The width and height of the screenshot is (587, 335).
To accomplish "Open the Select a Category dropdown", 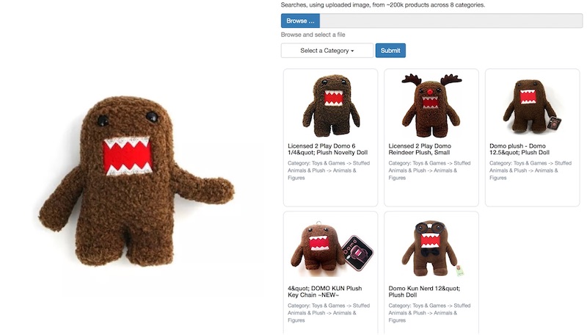I will point(327,51).
